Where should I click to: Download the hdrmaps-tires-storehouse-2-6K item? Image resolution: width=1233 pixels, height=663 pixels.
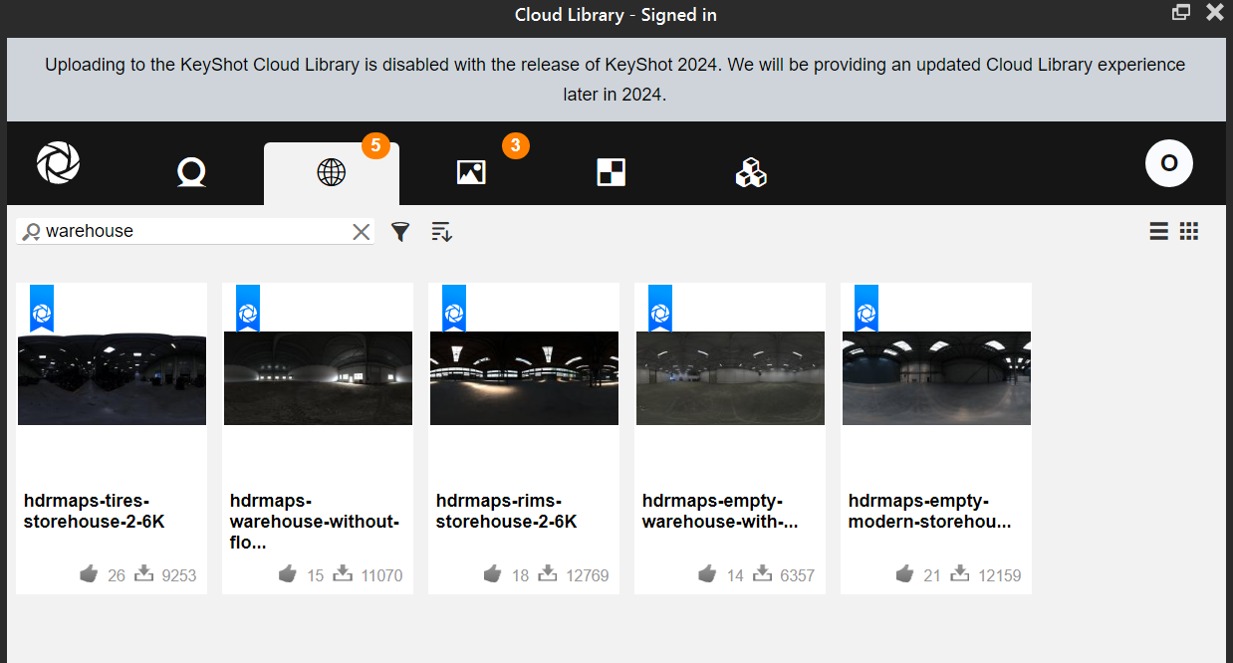point(143,573)
